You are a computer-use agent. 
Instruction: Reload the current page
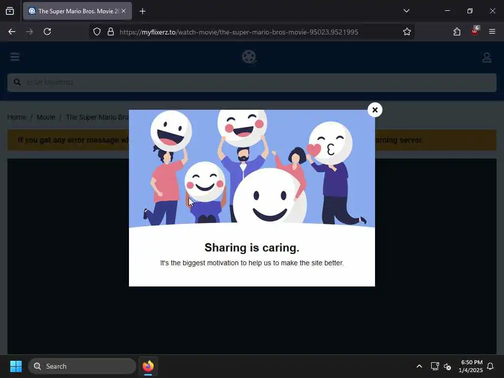coord(47,31)
